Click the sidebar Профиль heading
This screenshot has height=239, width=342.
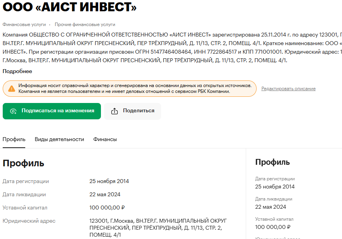pos(273,162)
